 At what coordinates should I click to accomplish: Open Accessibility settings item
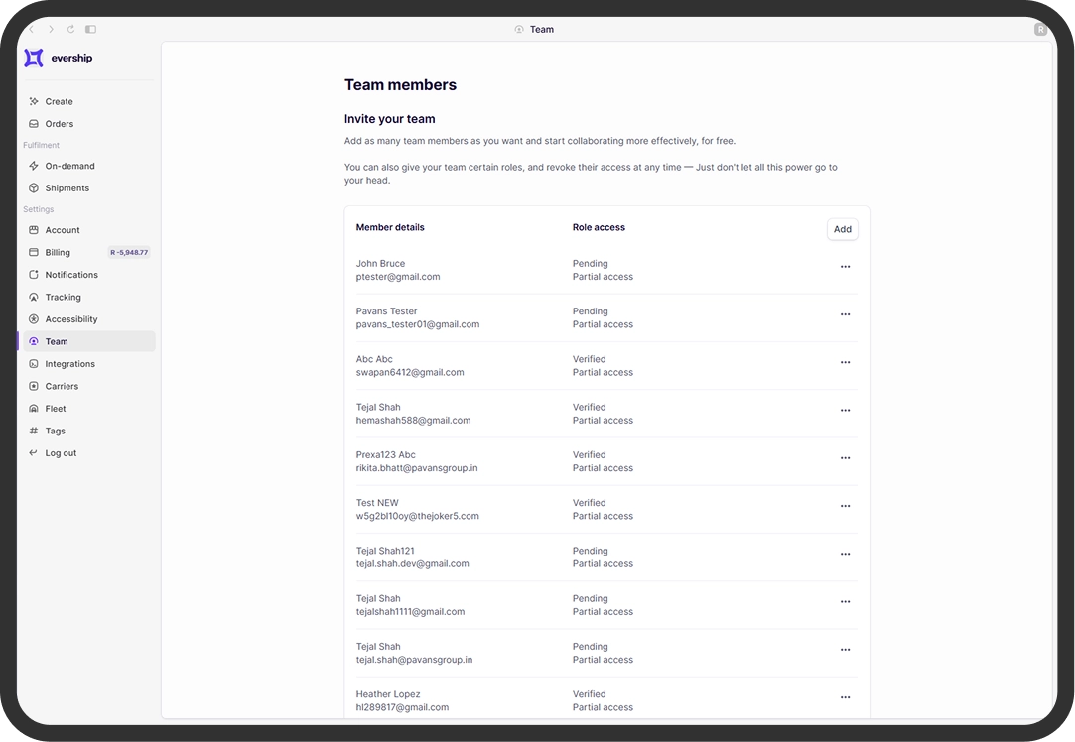[x=70, y=319]
